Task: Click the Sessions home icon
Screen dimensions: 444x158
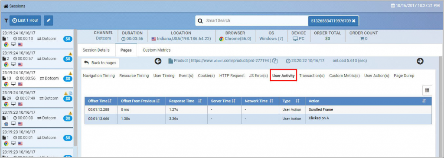Action: pyautogui.click(x=6, y=6)
